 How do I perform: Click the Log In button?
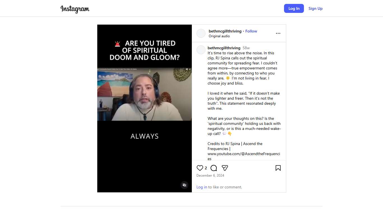(294, 8)
